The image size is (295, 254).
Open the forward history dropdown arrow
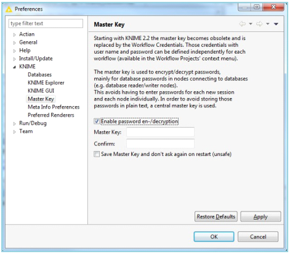tap(267, 24)
